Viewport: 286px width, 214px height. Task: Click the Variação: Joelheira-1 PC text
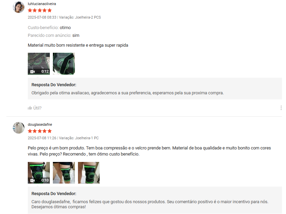click(79, 138)
